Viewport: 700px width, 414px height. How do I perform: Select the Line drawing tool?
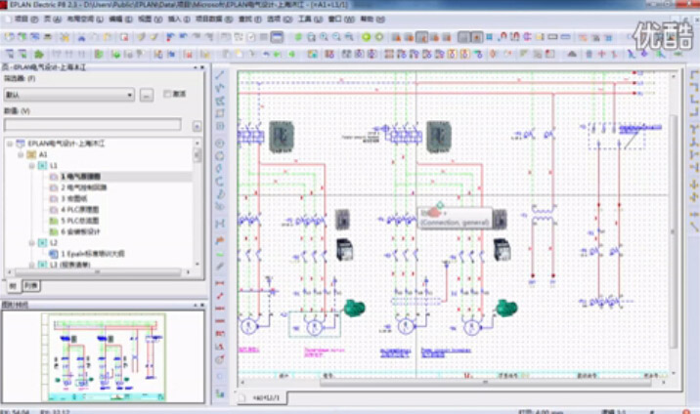[x=220, y=75]
